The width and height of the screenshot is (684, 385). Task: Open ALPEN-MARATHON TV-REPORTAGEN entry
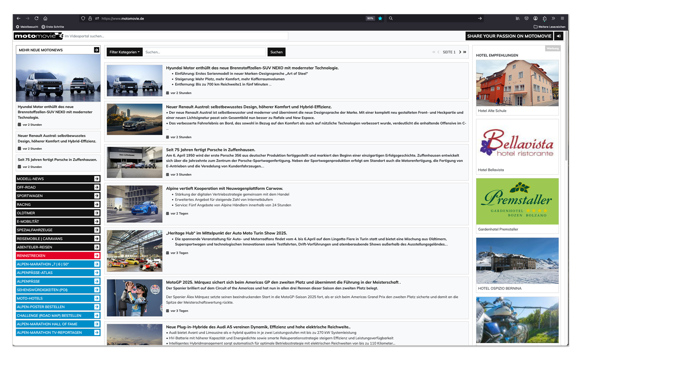point(58,333)
